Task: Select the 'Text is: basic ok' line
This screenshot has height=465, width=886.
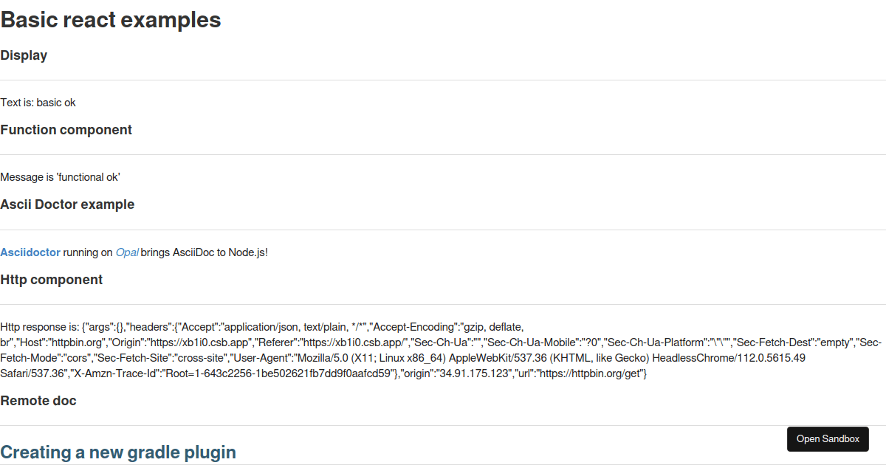Action: click(38, 103)
